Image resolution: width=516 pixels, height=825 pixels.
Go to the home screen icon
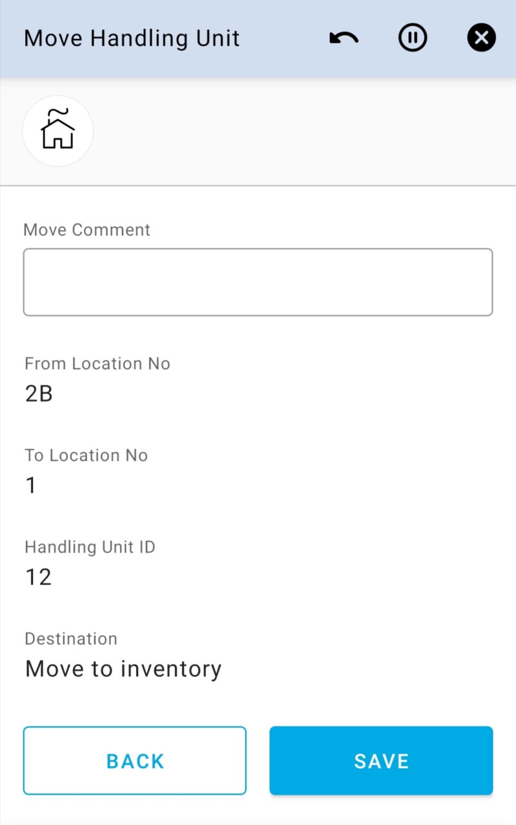click(58, 131)
